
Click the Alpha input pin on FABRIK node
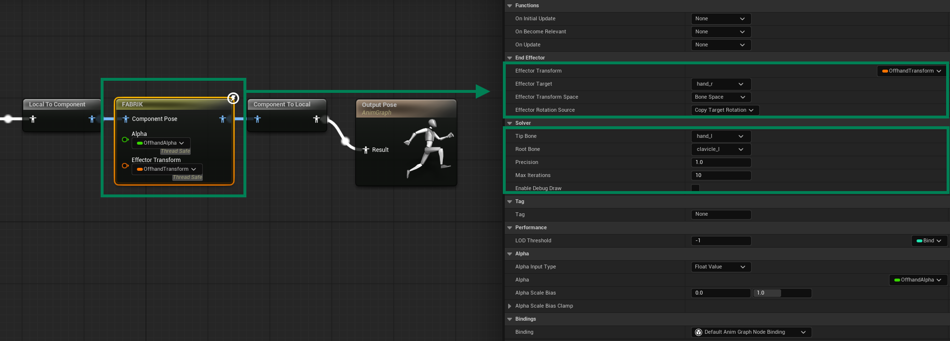click(x=125, y=140)
